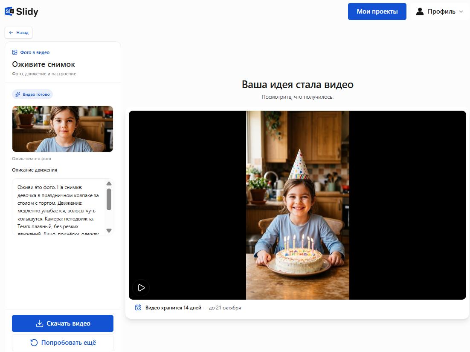Click the generated birthday video preview
Image resolution: width=470 pixels, height=352 pixels.
[x=298, y=205]
